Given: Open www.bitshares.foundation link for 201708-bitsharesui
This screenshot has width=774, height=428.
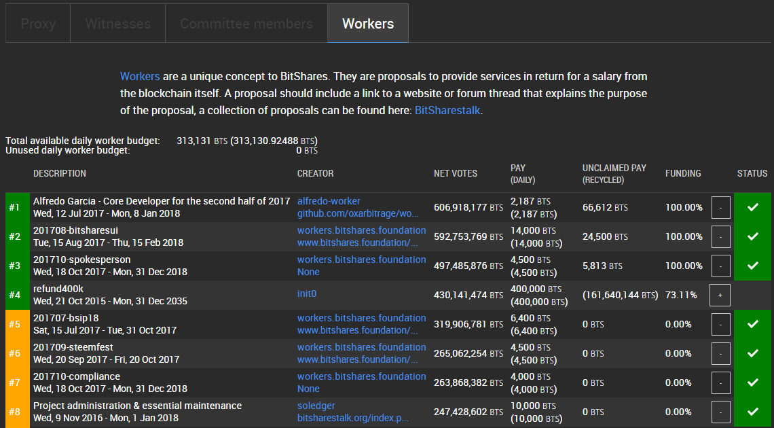Looking at the screenshot, I should [x=358, y=243].
